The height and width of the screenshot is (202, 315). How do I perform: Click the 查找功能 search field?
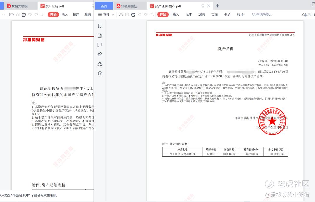click(x=262, y=15)
